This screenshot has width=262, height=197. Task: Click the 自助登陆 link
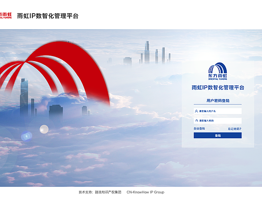click(x=199, y=129)
